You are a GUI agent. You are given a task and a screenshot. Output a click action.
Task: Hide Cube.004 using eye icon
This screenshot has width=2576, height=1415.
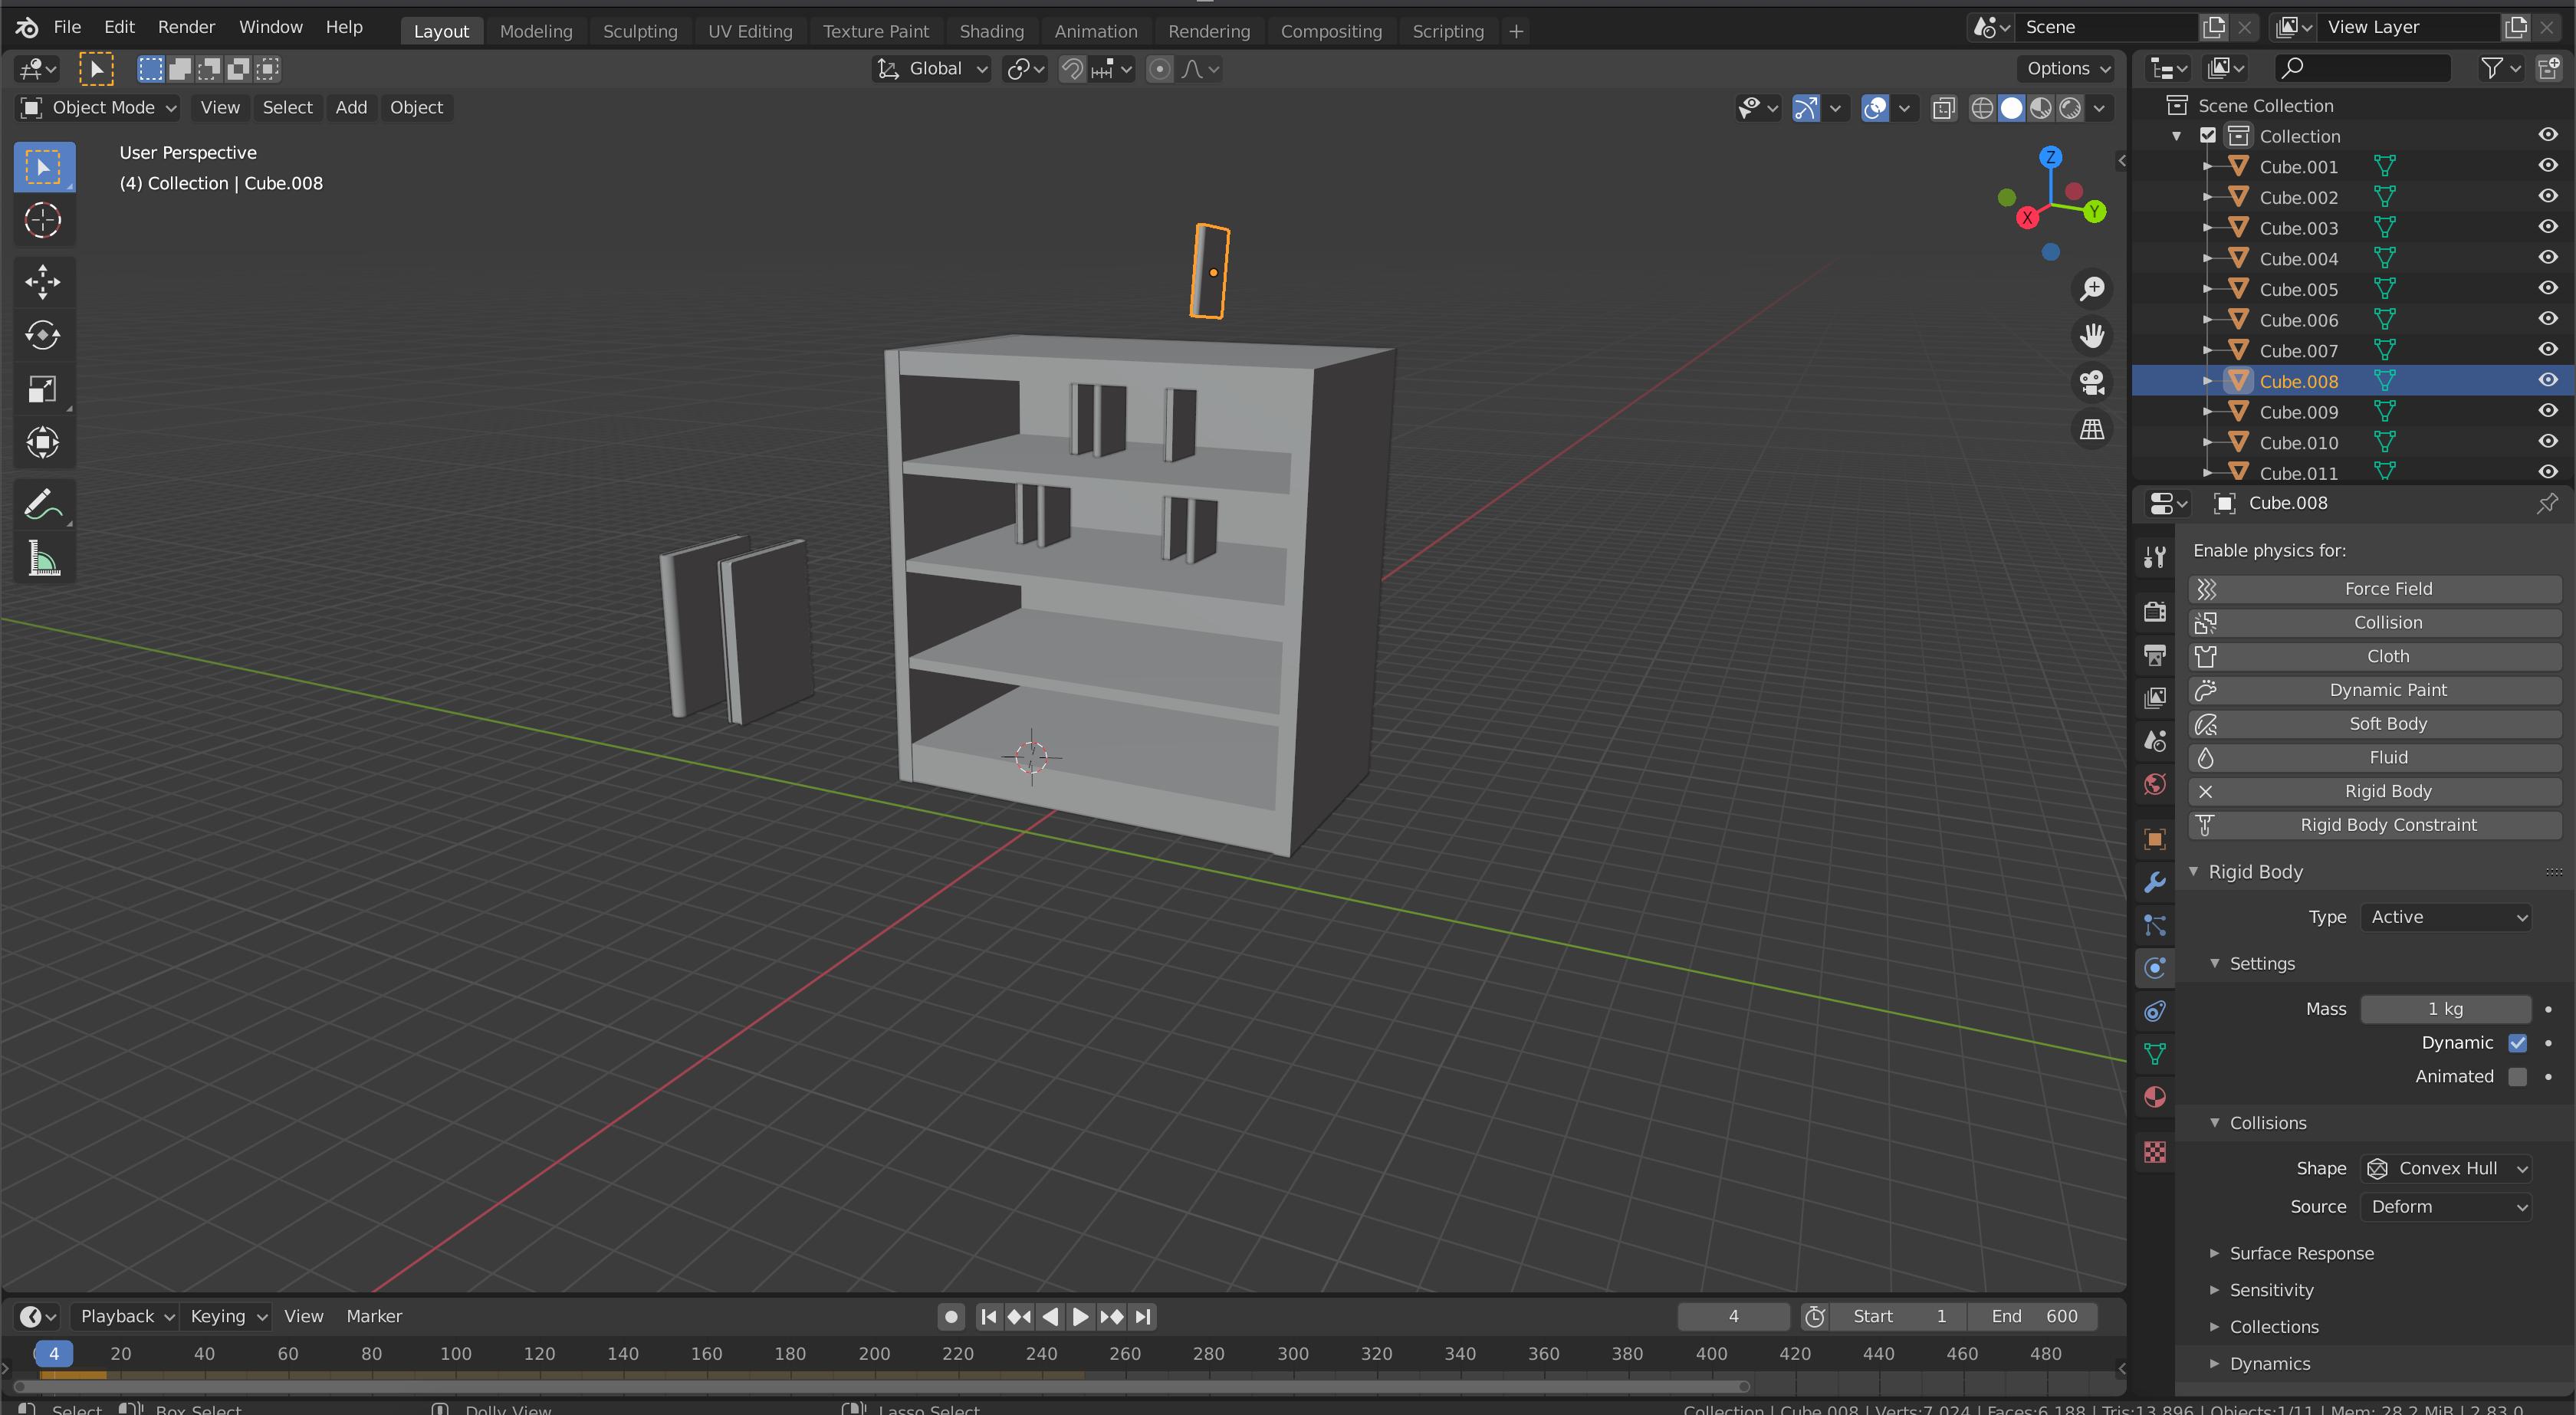point(2547,258)
